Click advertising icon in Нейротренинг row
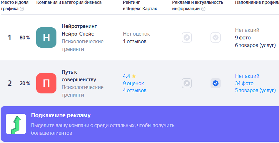Viewport: 279px width, 143px height. [x=187, y=37]
